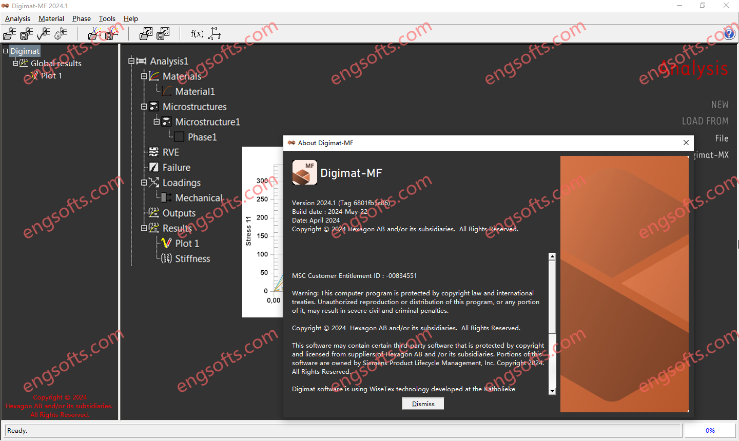Click the 1-2-3 axes toolbar icon
Viewport: 739px width, 441px height.
215,34
